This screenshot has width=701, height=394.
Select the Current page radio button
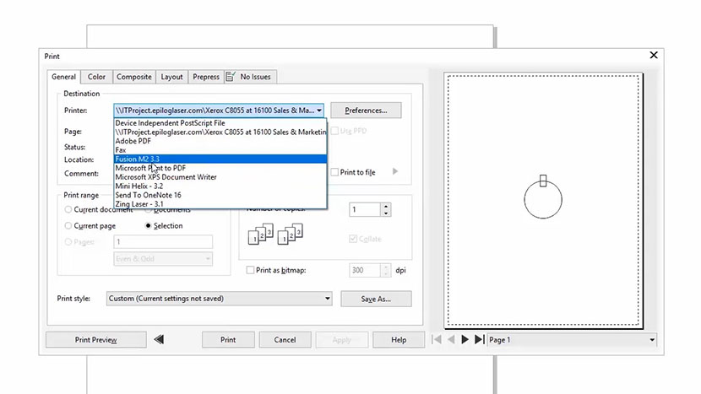coord(68,226)
